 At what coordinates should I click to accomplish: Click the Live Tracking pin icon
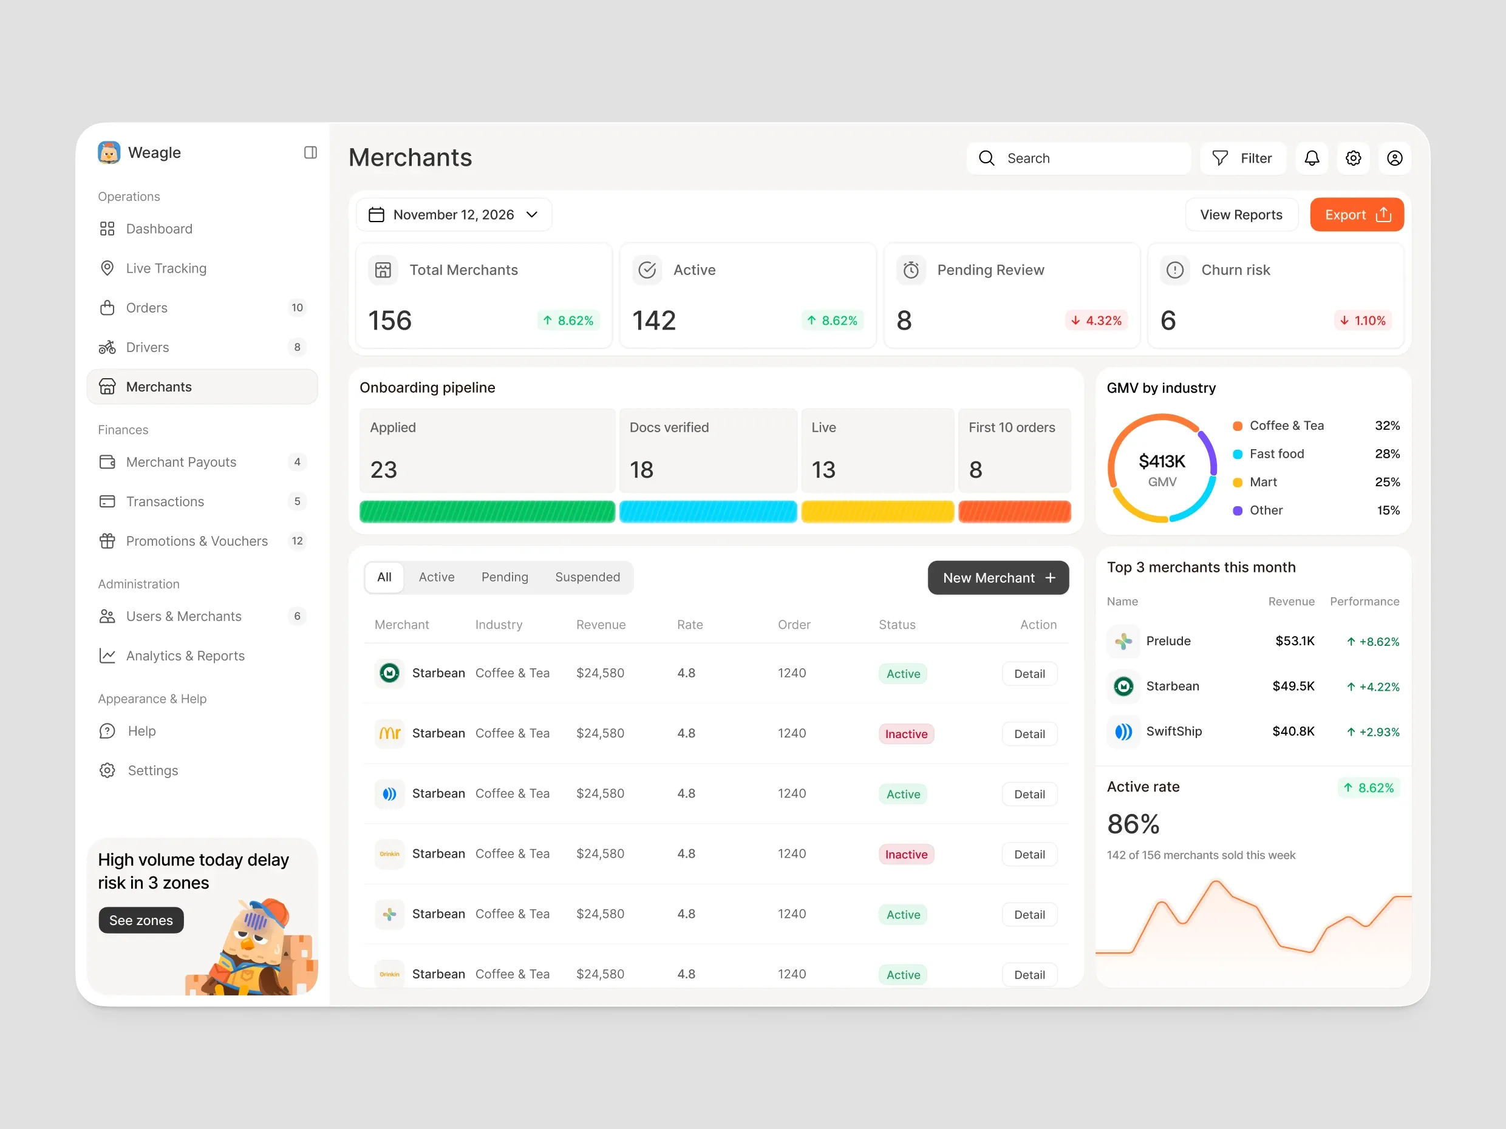click(x=107, y=268)
